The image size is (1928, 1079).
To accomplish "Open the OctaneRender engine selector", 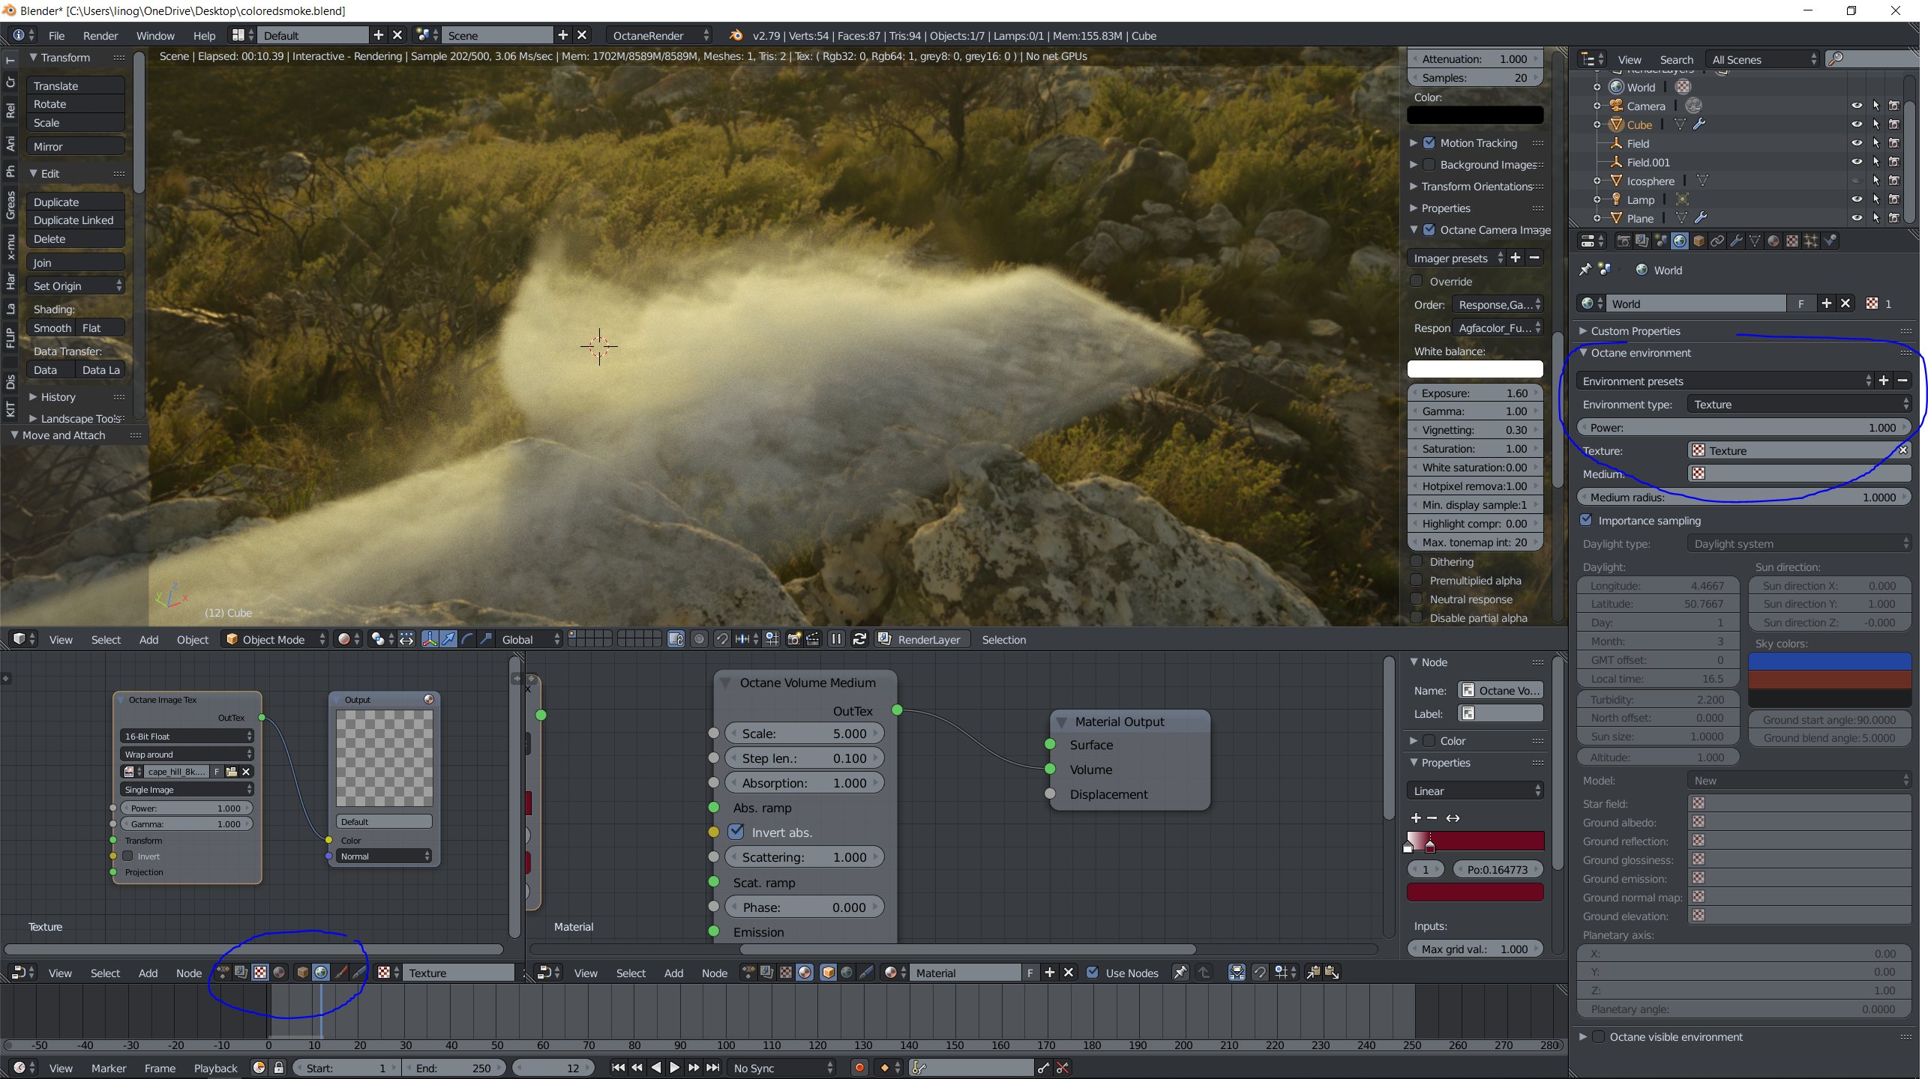I will coord(658,35).
